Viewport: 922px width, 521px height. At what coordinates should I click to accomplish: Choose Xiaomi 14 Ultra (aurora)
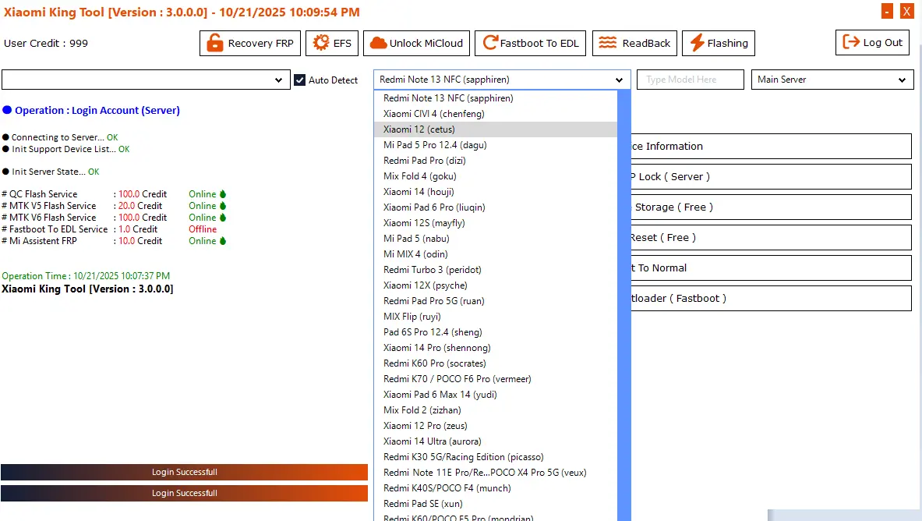click(496, 441)
